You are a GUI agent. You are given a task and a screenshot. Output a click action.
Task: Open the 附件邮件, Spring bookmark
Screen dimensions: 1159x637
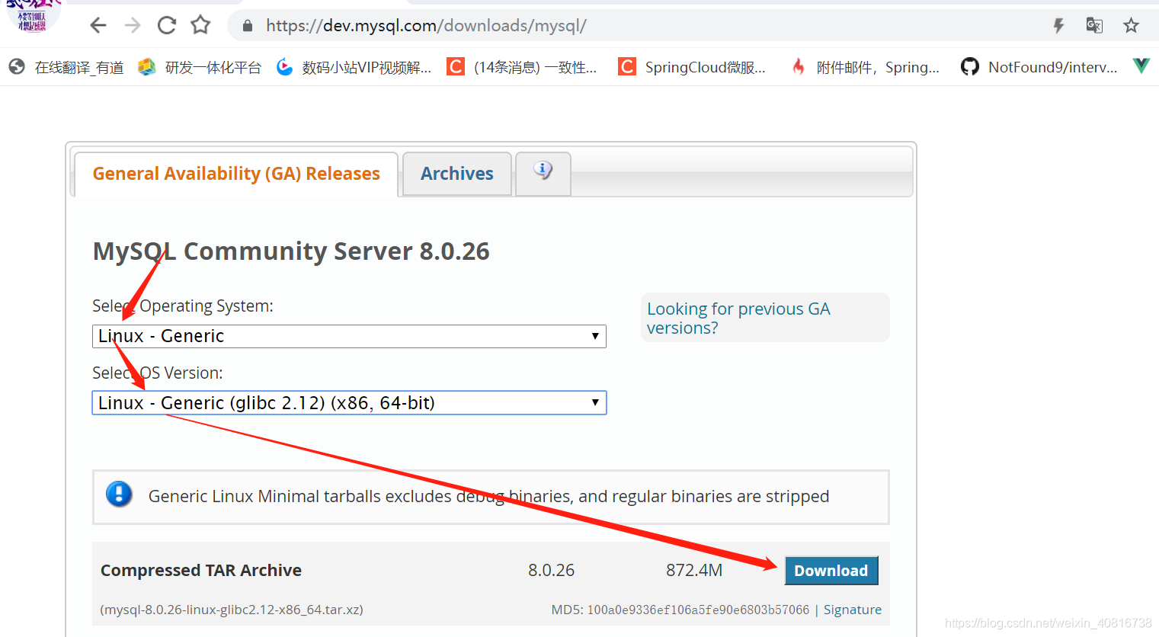[865, 67]
